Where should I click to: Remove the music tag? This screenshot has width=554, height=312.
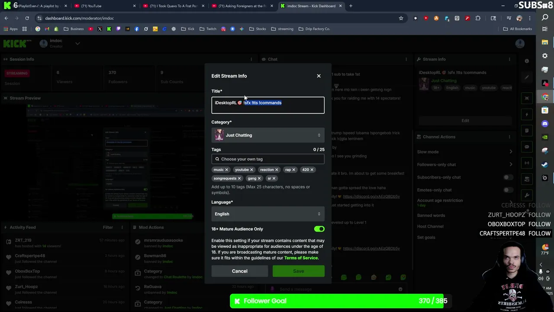coord(226,170)
